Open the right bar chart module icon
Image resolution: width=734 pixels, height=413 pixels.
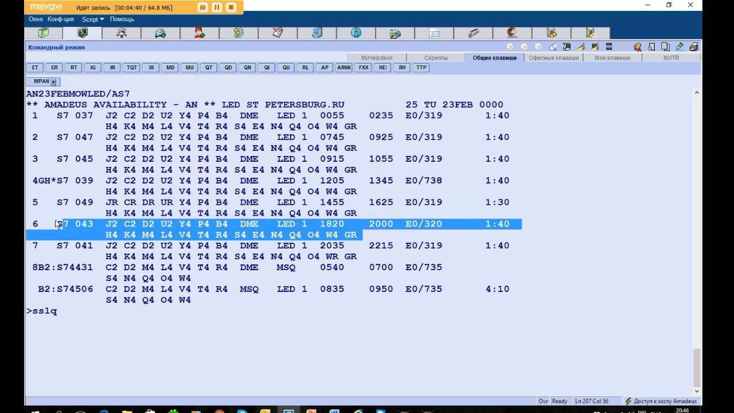pos(590,33)
